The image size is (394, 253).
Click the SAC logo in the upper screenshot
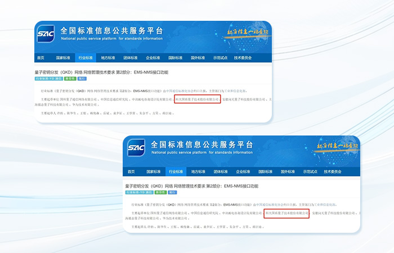point(46,34)
